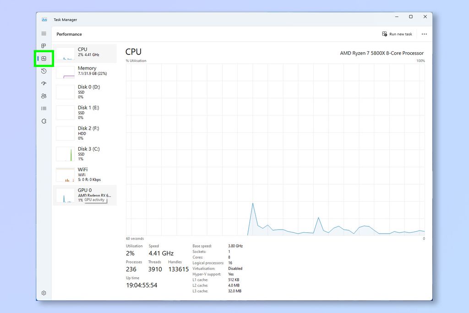Open the Services page icon
This screenshot has width=469, height=313.
click(44, 121)
